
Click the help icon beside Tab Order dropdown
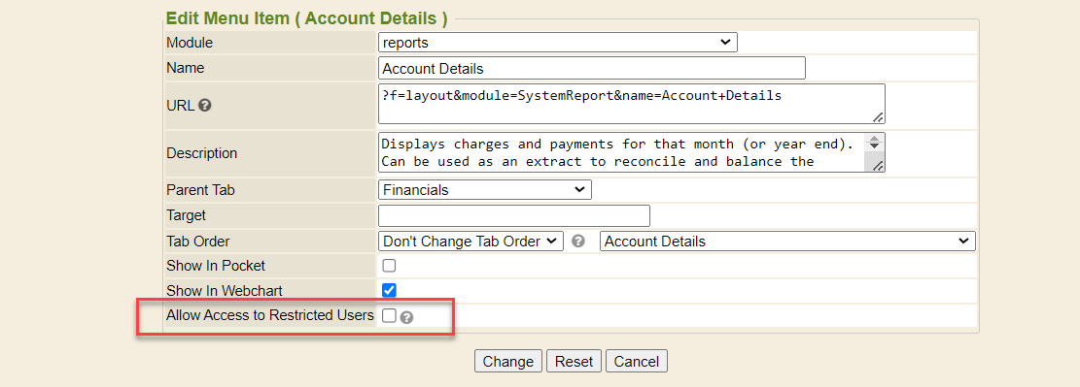(578, 242)
